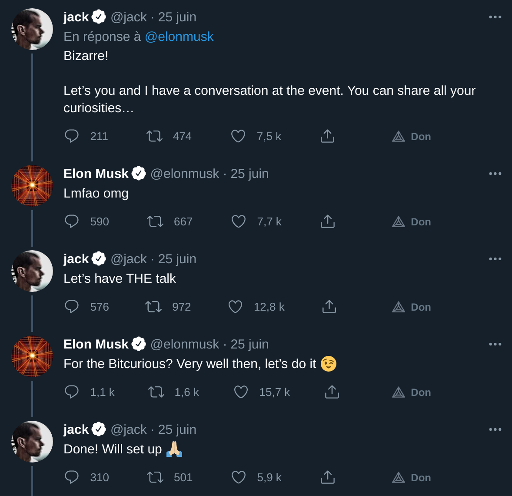Open Elon Musk's profile name on "Lmfao omg"
The height and width of the screenshot is (496, 512).
pyautogui.click(x=96, y=174)
